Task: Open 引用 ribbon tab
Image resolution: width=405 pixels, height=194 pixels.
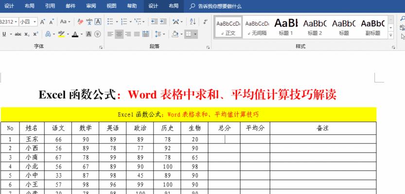Action: pos(50,6)
